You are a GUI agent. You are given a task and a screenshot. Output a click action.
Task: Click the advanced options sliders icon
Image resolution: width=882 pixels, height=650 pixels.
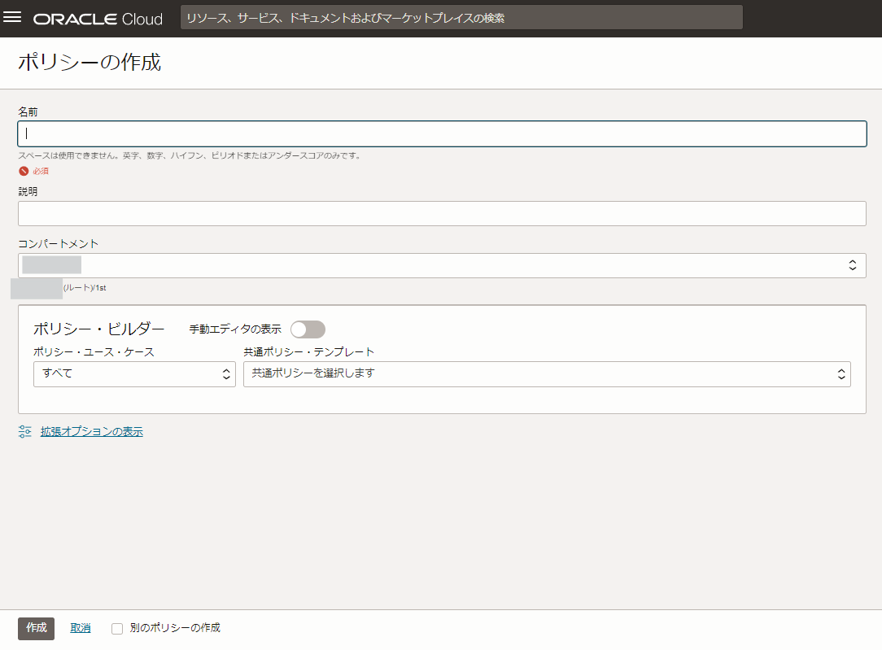[24, 432]
